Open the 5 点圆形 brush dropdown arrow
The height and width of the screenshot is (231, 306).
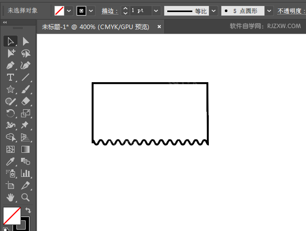pos(269,11)
